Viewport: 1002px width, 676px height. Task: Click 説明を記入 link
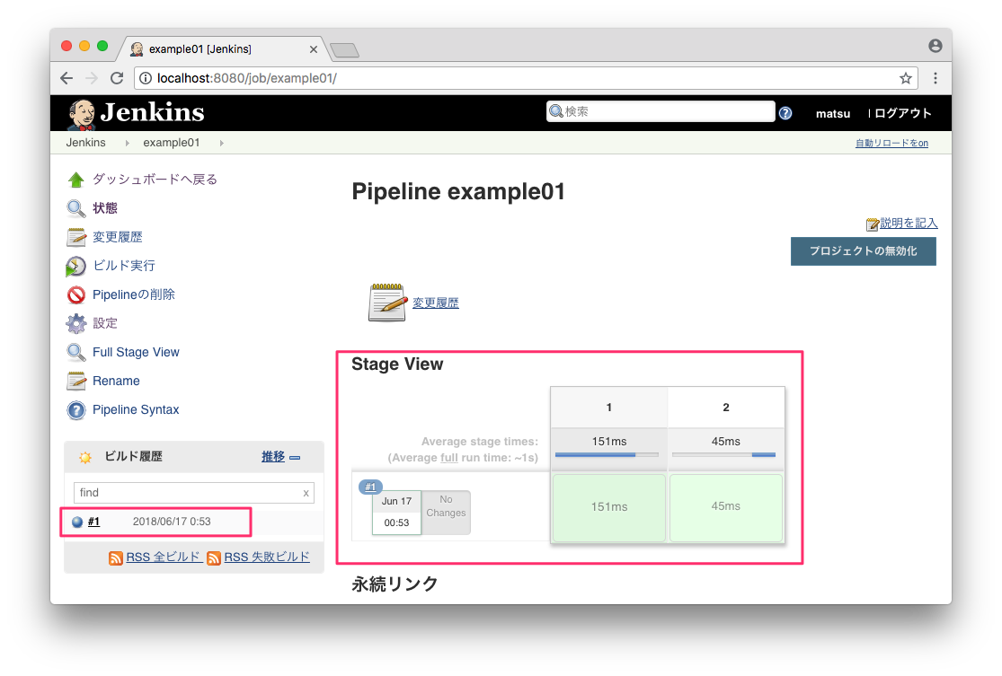tap(908, 224)
